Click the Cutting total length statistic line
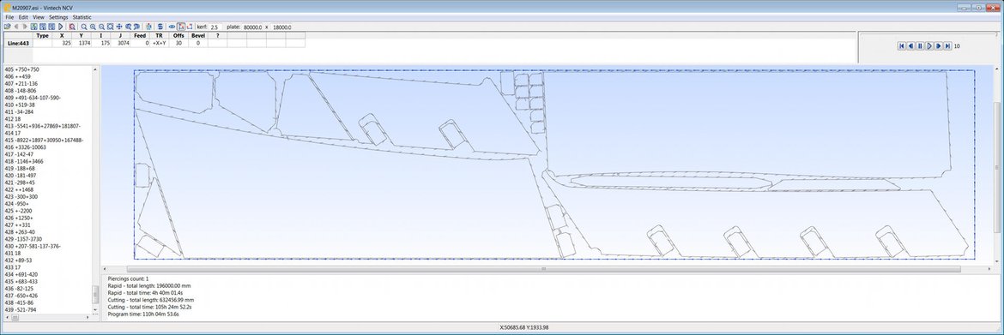Viewport: 1004px width, 335px height. pos(150,299)
